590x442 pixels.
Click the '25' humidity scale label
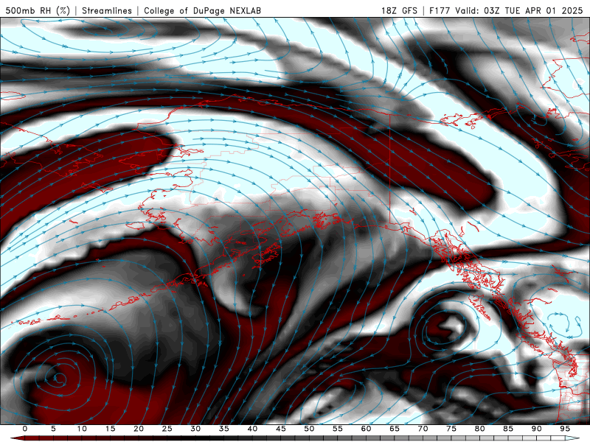pyautogui.click(x=167, y=429)
